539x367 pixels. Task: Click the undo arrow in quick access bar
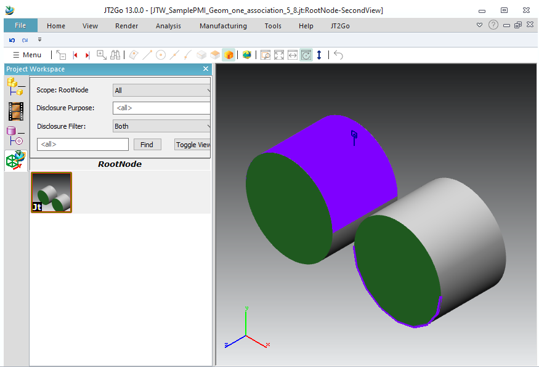pos(12,40)
